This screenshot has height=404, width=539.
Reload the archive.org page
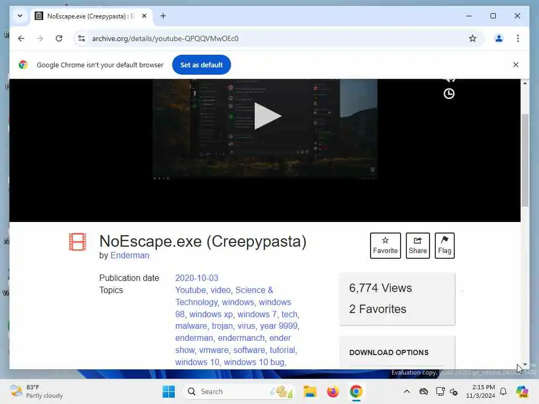59,38
